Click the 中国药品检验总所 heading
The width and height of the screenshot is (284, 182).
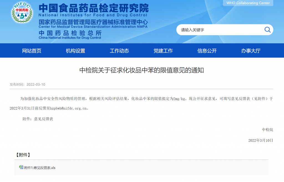point(70,33)
